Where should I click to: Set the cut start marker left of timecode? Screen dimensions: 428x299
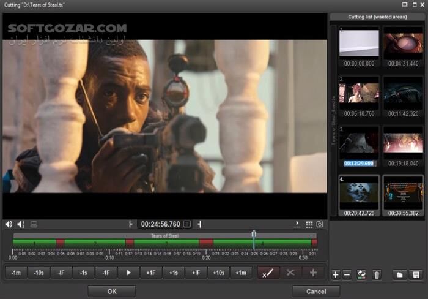pyautogui.click(x=130, y=224)
